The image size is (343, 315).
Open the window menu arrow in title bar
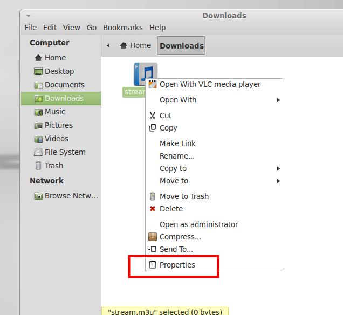point(29,16)
